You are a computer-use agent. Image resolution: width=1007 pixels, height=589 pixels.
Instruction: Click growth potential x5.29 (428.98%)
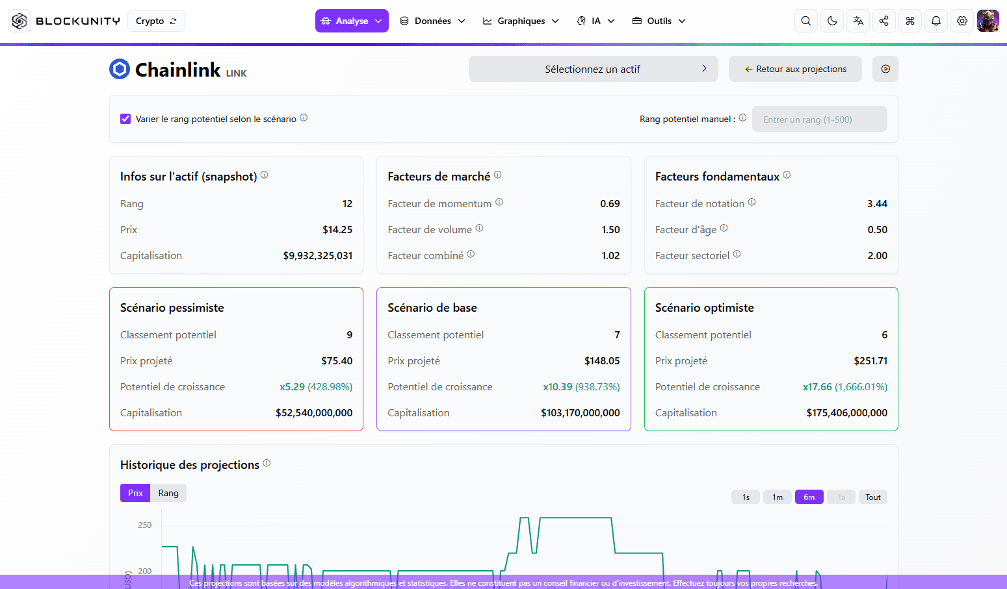click(316, 386)
